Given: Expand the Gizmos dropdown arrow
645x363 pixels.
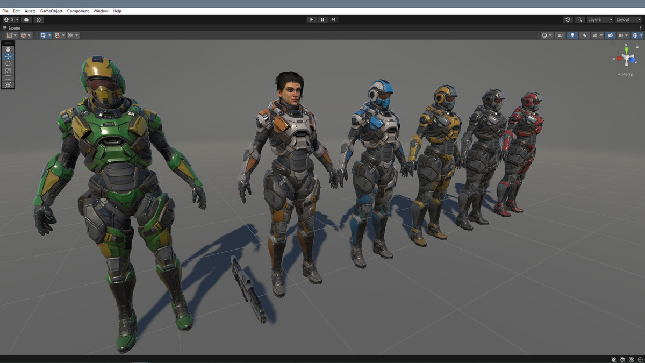Looking at the screenshot, I should pyautogui.click(x=641, y=35).
